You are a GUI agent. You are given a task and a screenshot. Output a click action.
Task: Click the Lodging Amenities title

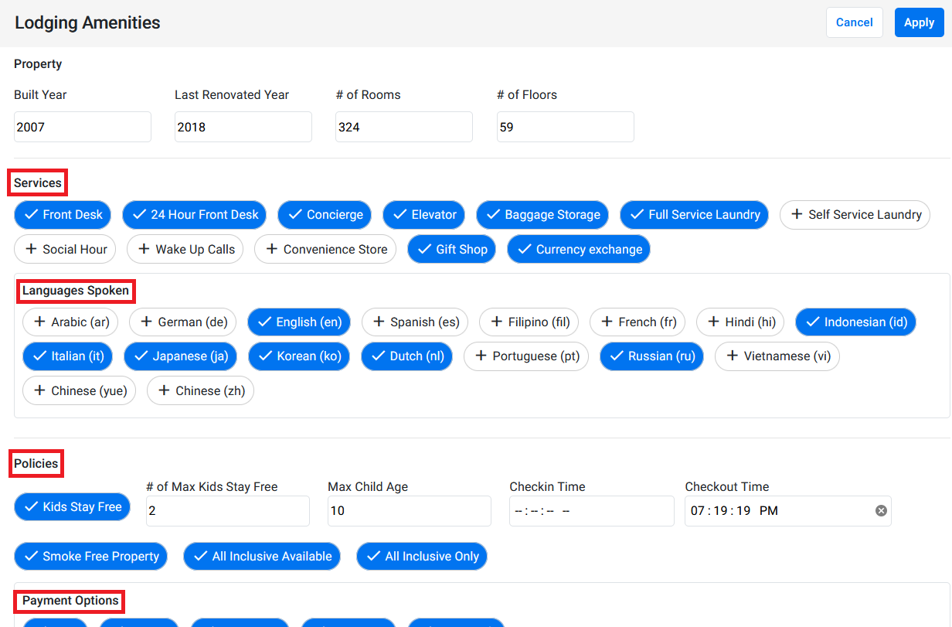click(87, 22)
